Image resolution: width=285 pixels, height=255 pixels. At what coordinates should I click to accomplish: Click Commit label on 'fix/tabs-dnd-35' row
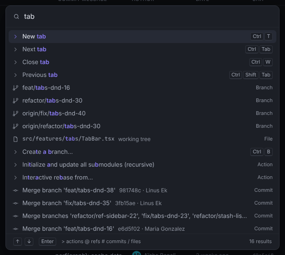coord(264,203)
